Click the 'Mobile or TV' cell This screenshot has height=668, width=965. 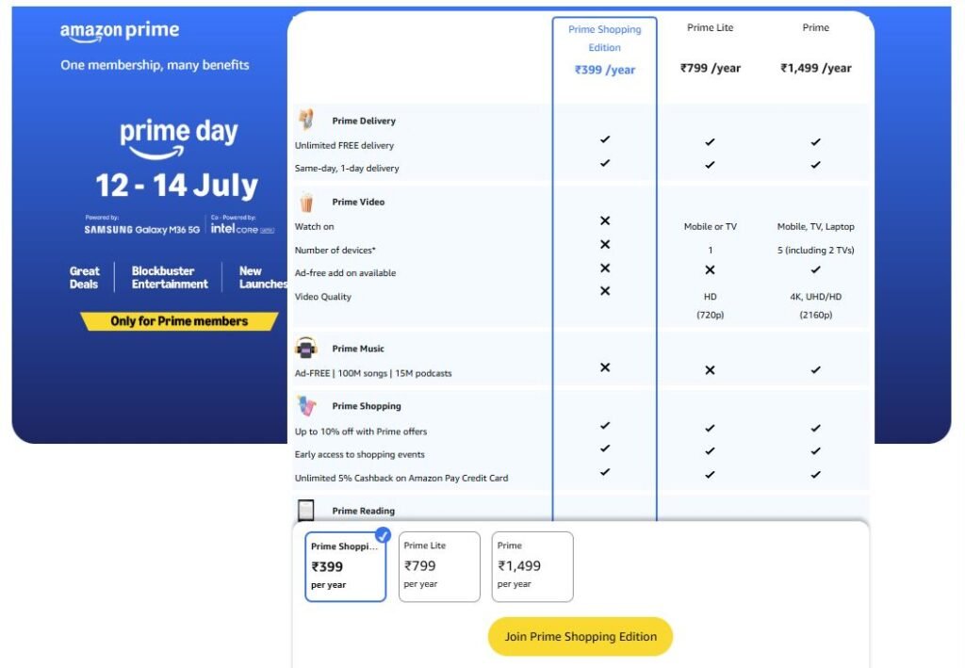[711, 226]
